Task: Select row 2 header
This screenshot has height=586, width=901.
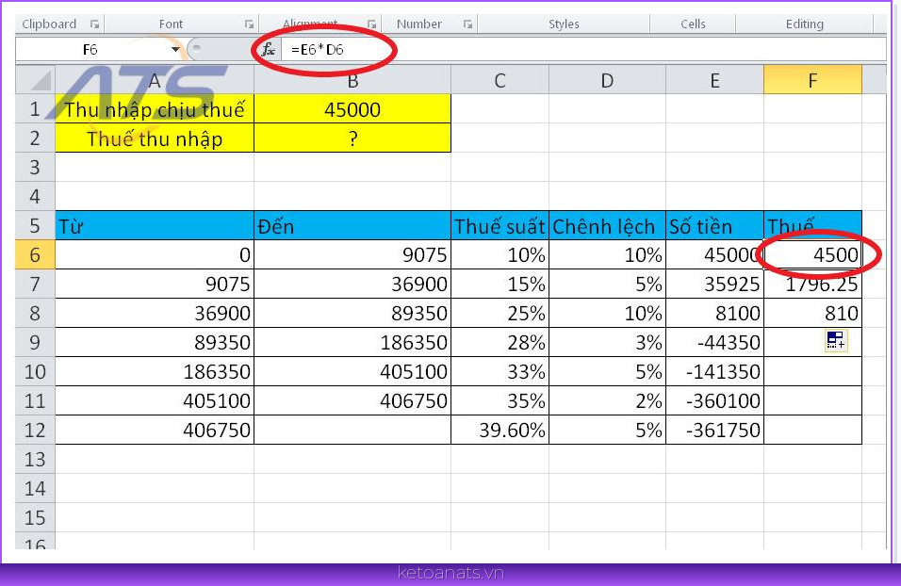Action: tap(35, 138)
